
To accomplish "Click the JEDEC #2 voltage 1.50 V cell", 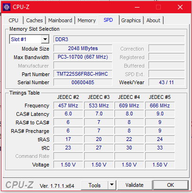I will [68, 165].
